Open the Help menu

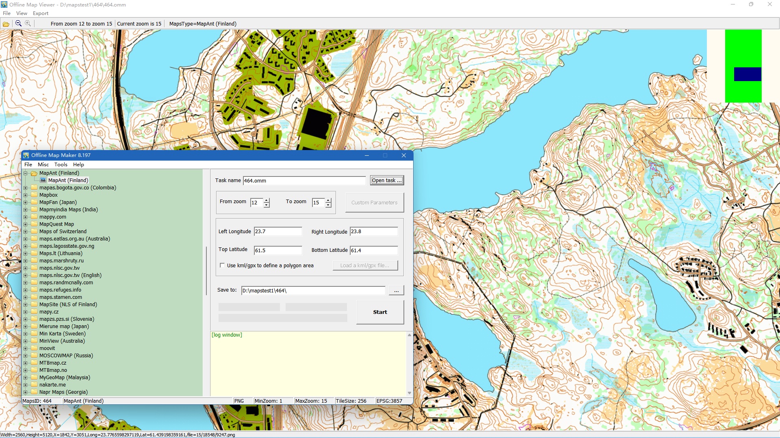(x=78, y=164)
